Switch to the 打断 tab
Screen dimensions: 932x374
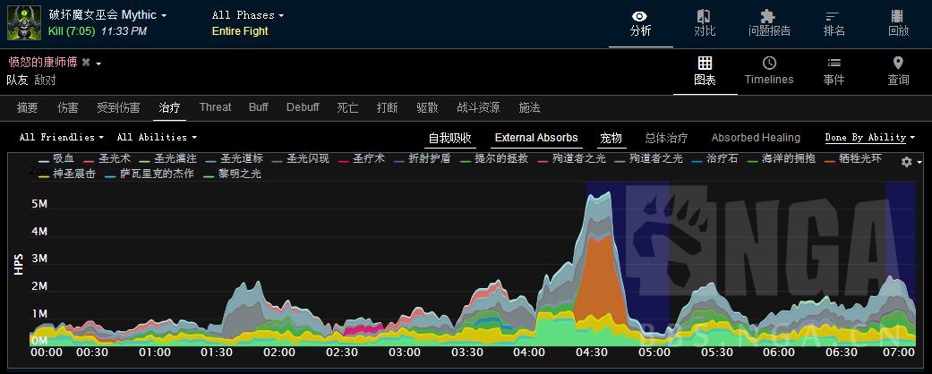[387, 107]
